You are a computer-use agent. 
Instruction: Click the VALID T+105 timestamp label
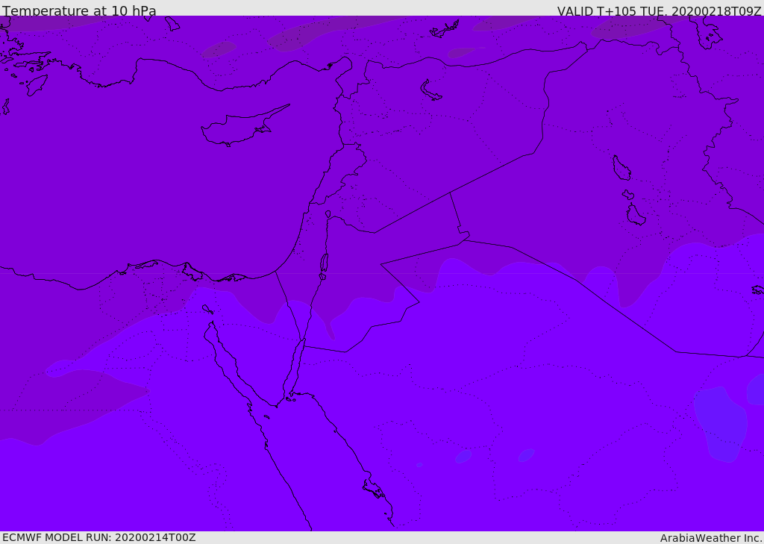(660, 11)
